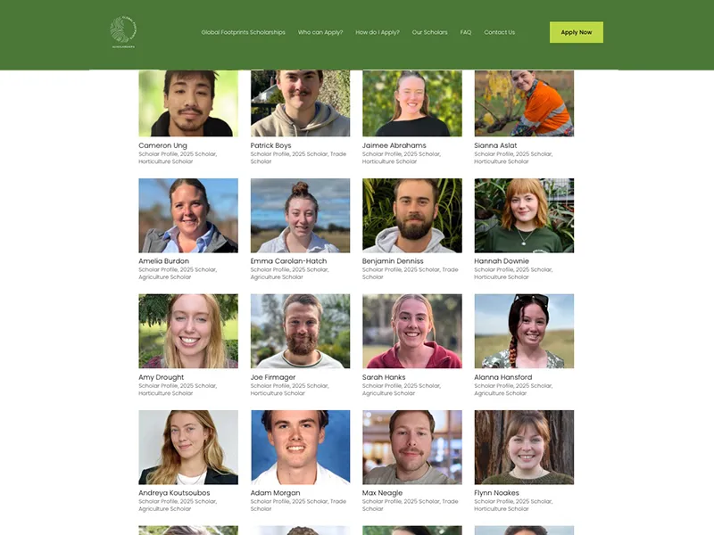The image size is (714, 535).
Task: Click the Apply Now button
Action: (576, 32)
